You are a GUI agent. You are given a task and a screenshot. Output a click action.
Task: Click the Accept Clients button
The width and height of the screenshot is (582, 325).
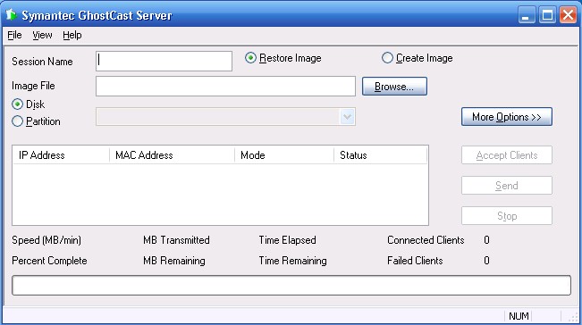[507, 154]
